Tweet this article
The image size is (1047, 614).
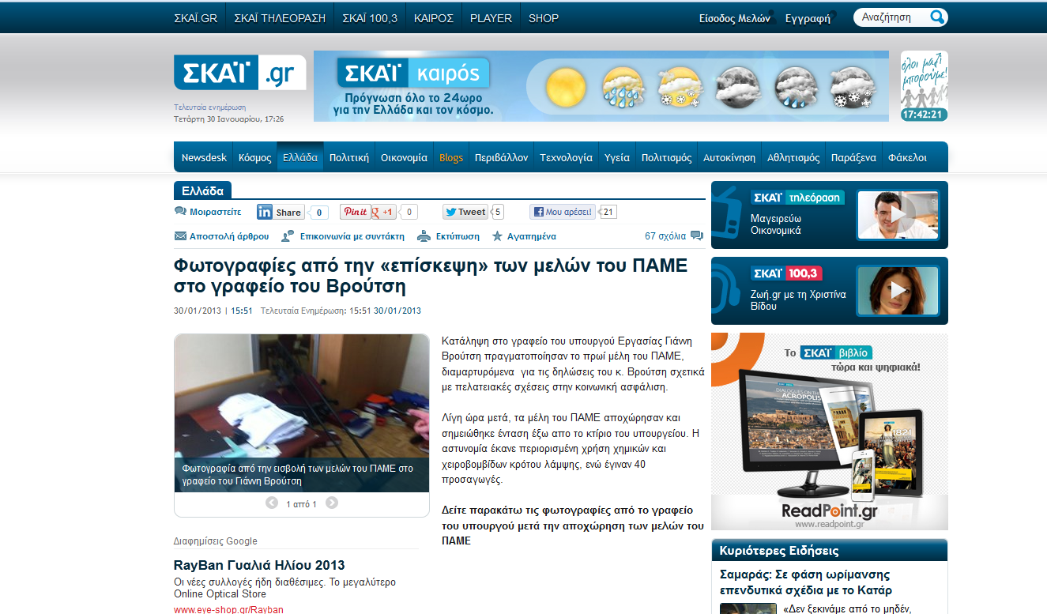(465, 212)
